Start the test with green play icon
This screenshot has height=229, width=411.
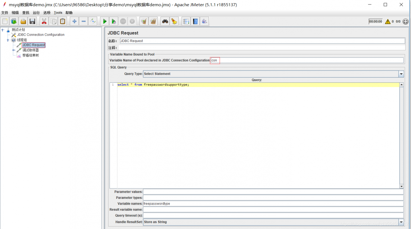tap(105, 21)
